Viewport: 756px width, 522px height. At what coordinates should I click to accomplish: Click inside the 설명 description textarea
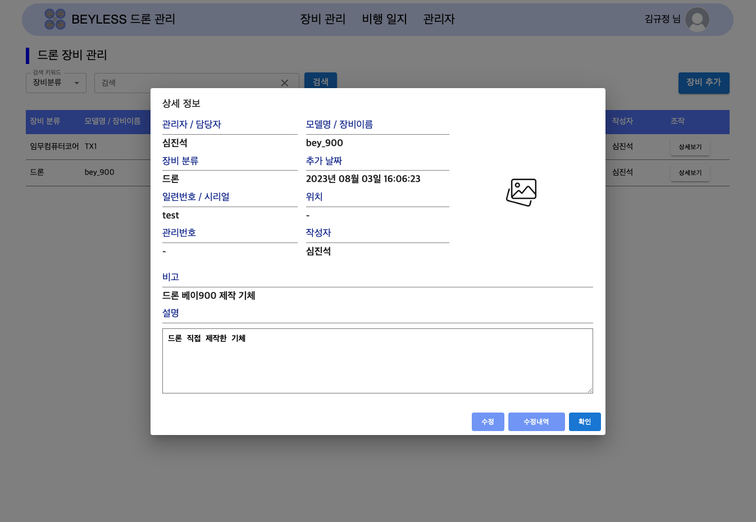coord(377,365)
